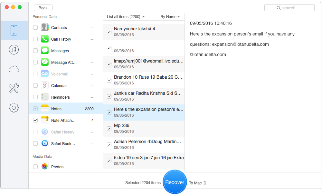Screen dimensions: 322x196
Task: Click the 'Personal Data' section header
Action: tap(44, 17)
